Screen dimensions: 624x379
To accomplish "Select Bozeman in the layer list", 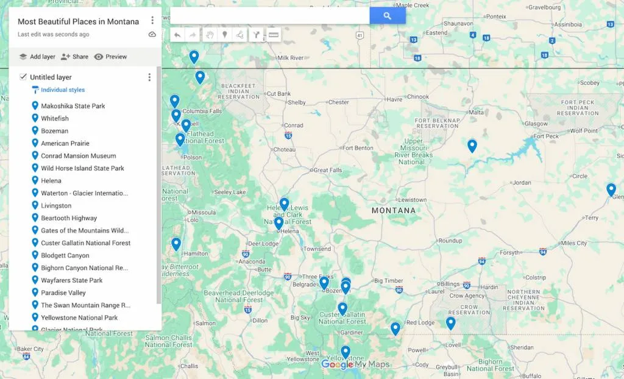I will pos(54,131).
